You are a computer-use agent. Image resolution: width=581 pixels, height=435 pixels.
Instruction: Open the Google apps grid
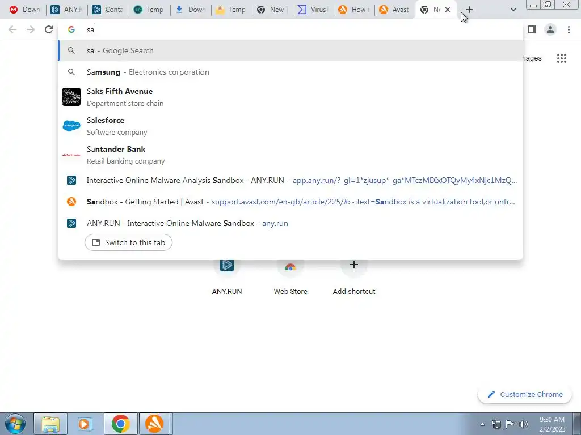point(562,58)
